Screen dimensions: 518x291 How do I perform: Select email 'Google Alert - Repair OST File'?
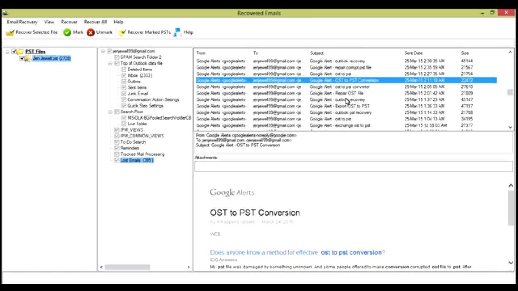click(346, 93)
